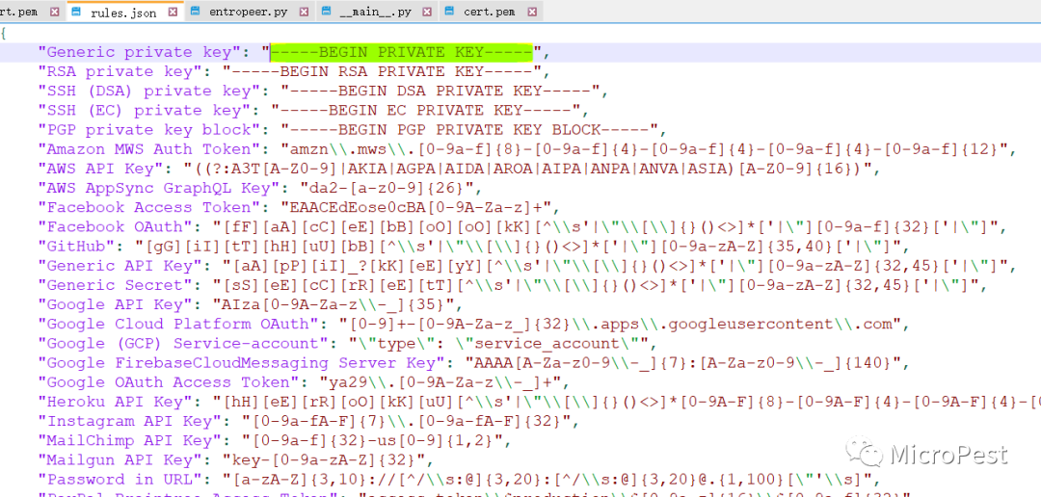Close the entropeer.py tab
Screen dimensions: 1041x497
click(x=304, y=12)
